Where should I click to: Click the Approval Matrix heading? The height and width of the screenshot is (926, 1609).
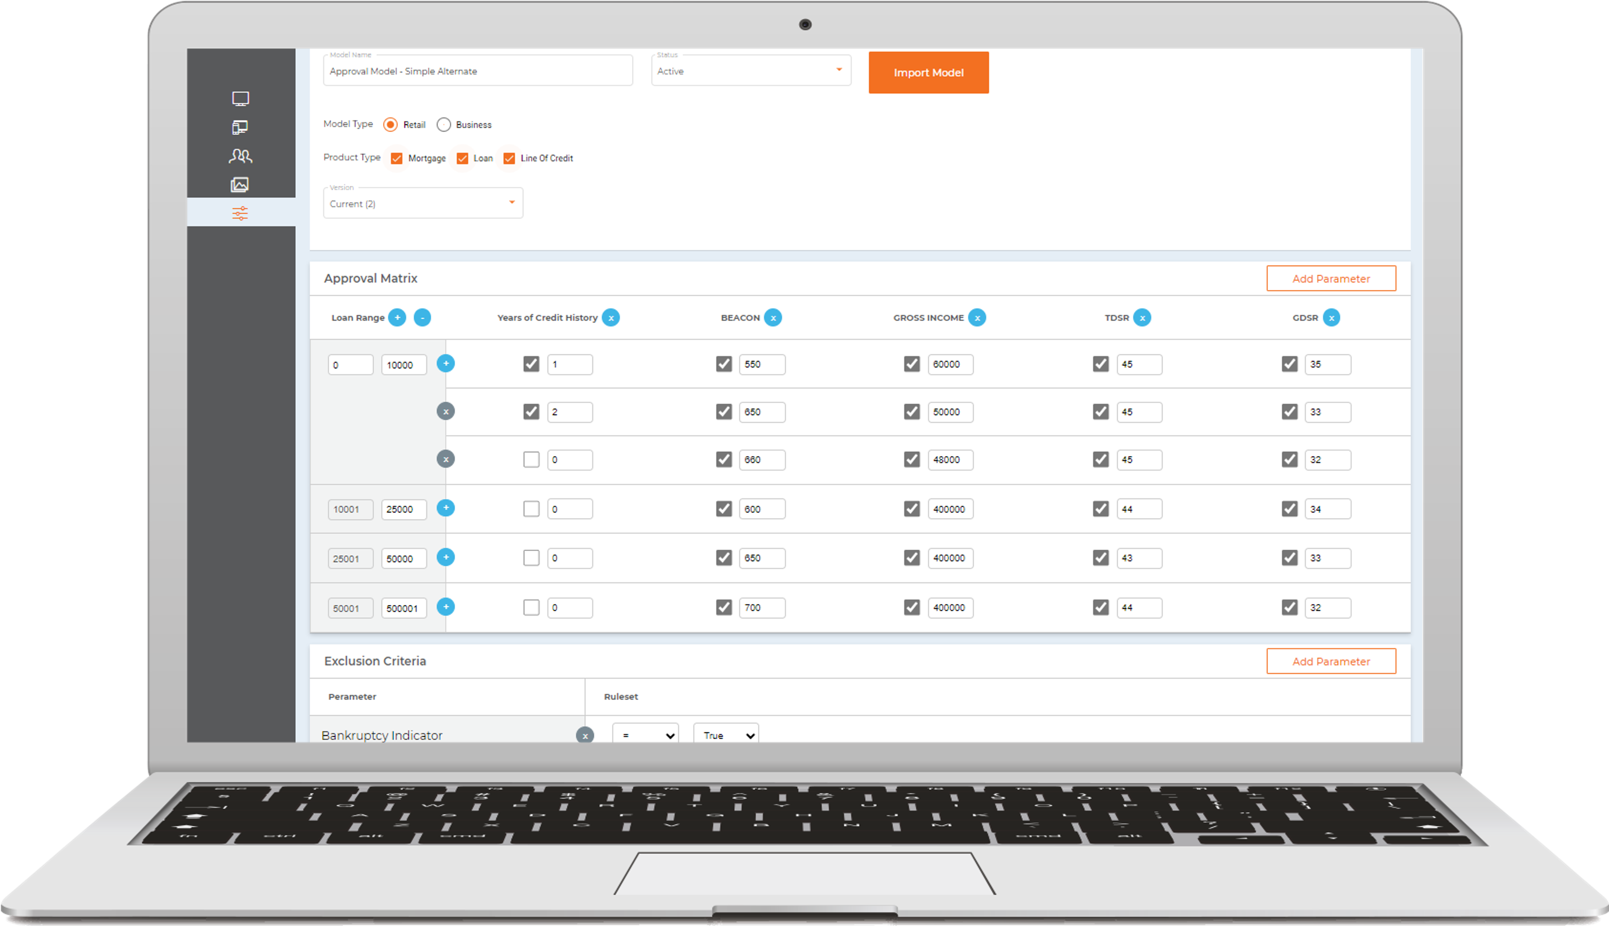point(371,279)
